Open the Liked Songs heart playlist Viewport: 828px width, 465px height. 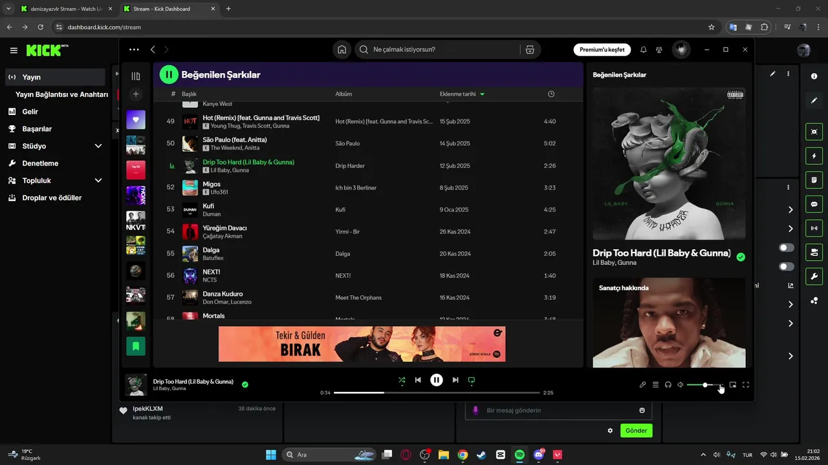(136, 119)
